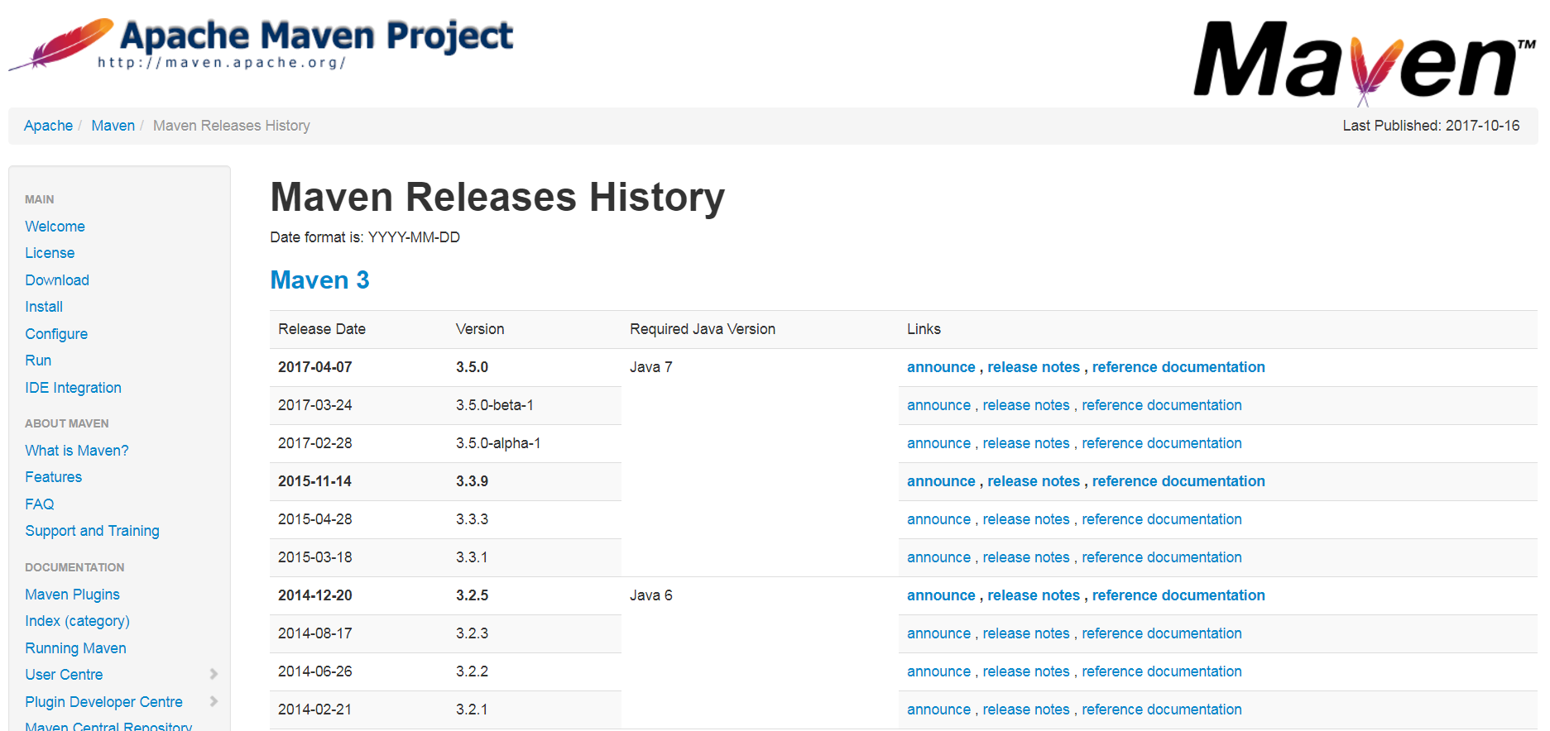Open the FAQ sidebar link
Screen dimensions: 1550x731
39,504
